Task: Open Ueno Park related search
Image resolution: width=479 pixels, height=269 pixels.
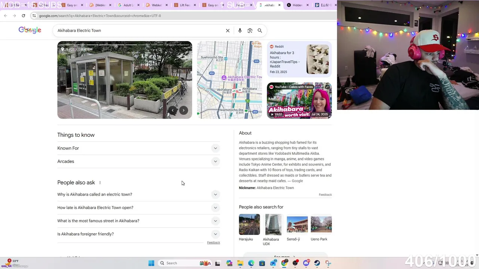Action: point(321,228)
